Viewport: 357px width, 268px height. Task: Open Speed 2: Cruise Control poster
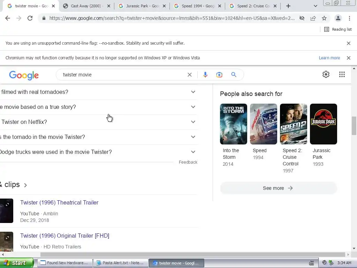pyautogui.click(x=294, y=124)
